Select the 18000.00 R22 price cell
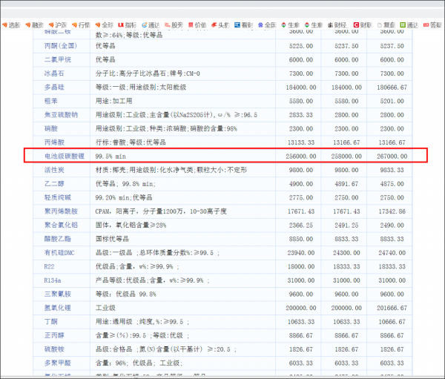Viewport: 445px width, 379px height. (x=301, y=266)
